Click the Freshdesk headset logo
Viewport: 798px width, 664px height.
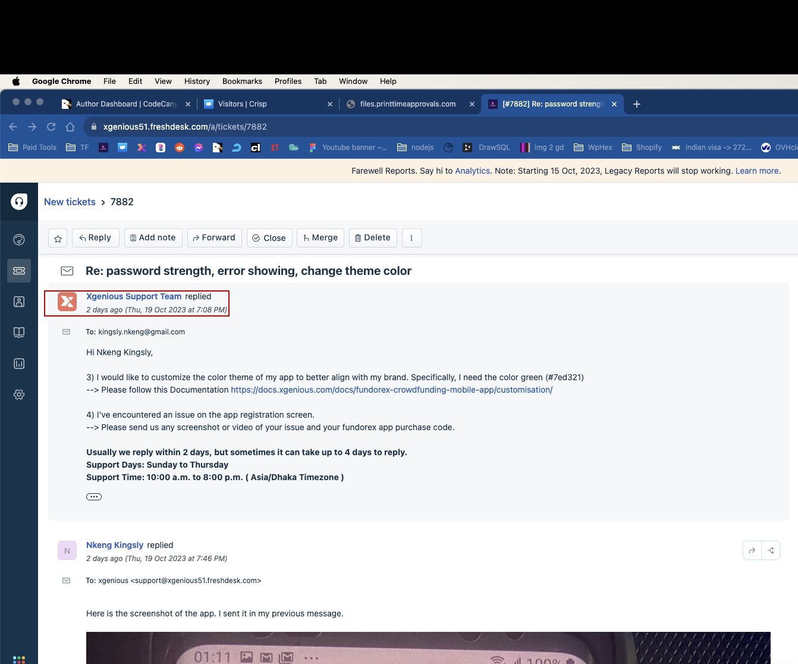pos(19,202)
